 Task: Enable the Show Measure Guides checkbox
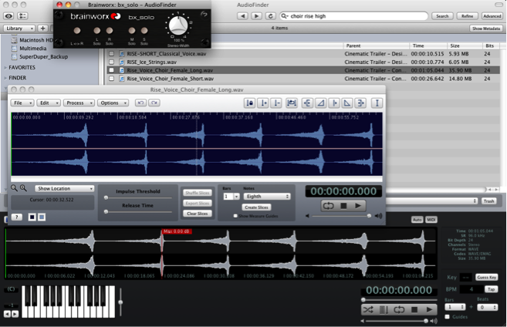[x=235, y=216]
